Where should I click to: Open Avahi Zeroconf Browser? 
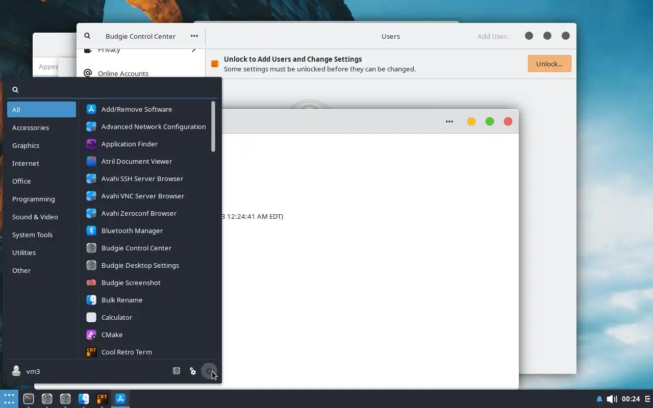[x=145, y=213]
